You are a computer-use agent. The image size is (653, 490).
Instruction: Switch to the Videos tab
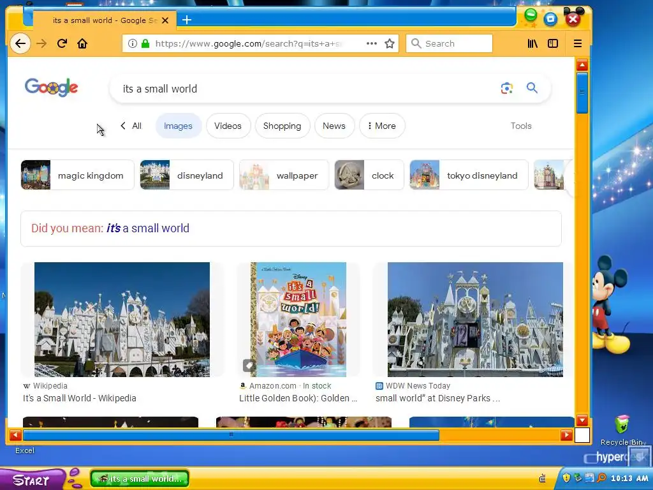coord(228,126)
